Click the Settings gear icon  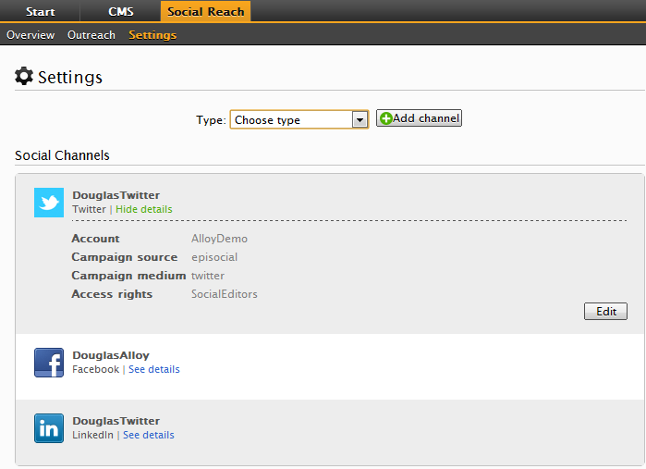click(x=24, y=76)
